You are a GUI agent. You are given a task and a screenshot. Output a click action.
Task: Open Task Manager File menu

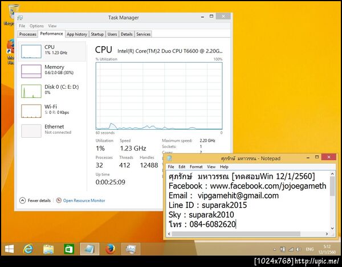click(22, 26)
